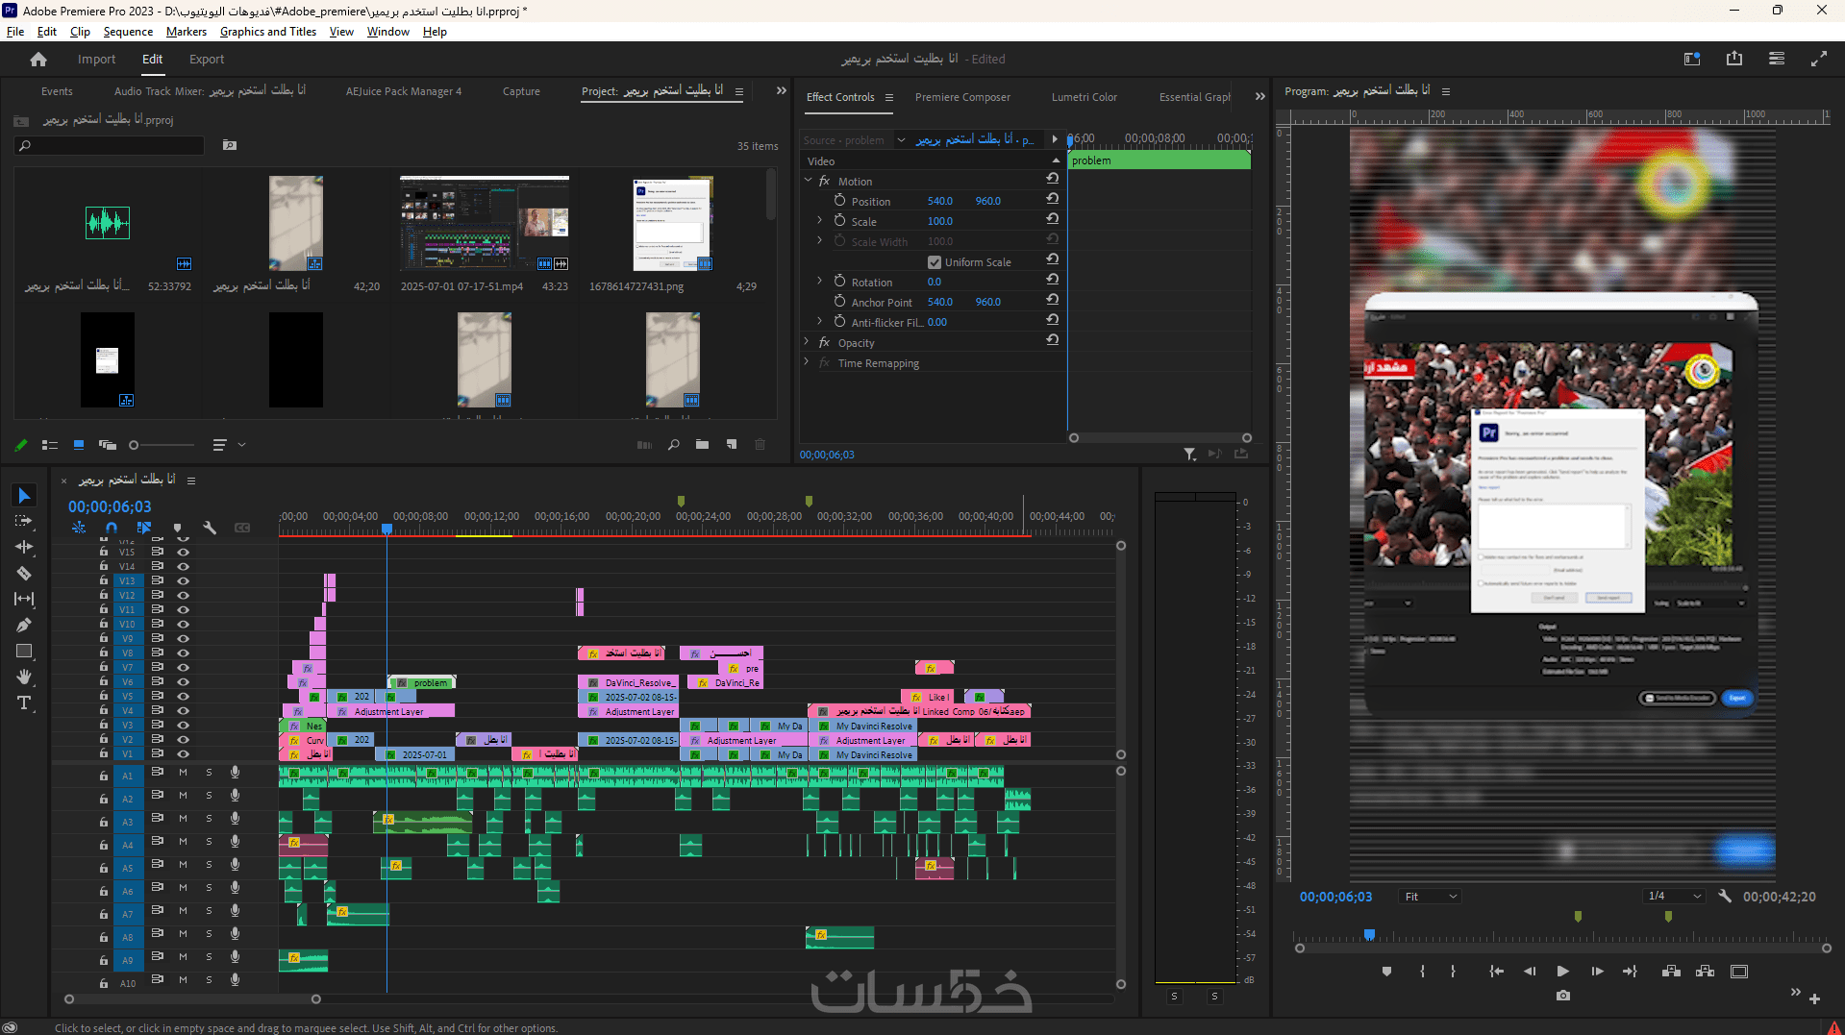The image size is (1845, 1035).
Task: Open playback resolution 1/4 dropdown
Action: pos(1675,897)
